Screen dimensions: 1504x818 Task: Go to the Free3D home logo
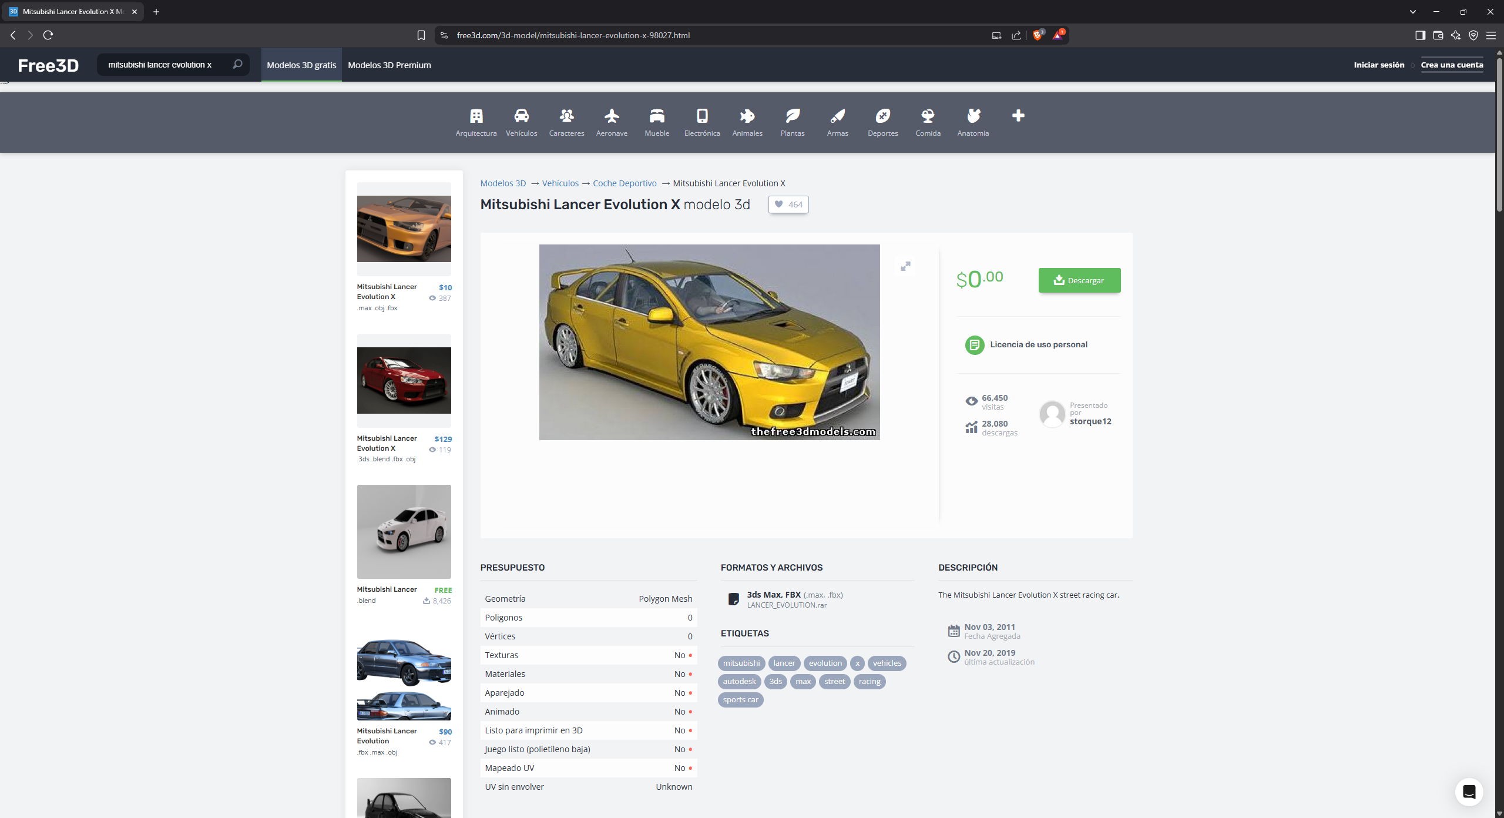(x=48, y=65)
